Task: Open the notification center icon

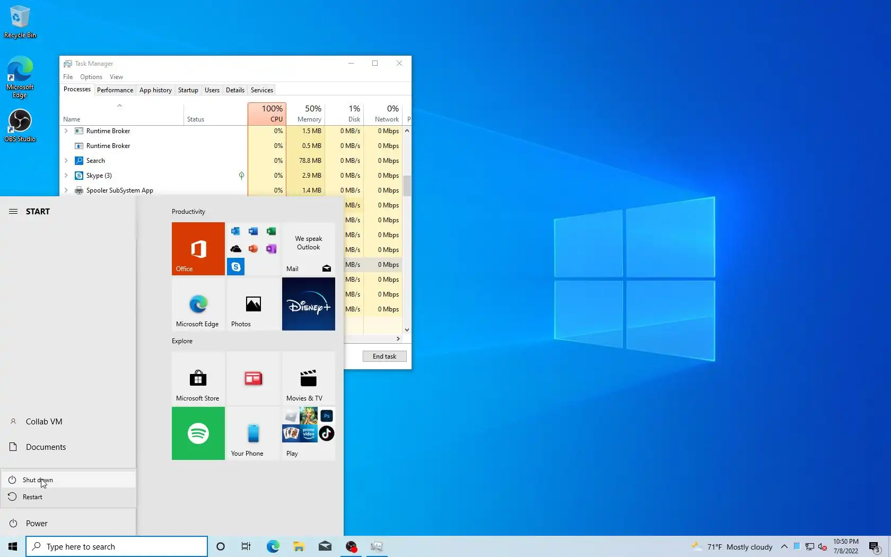Action: [x=875, y=547]
